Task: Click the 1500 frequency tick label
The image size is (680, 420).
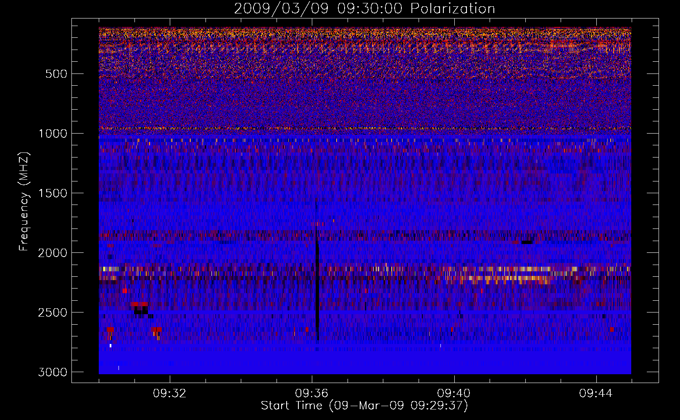Action: (53, 193)
